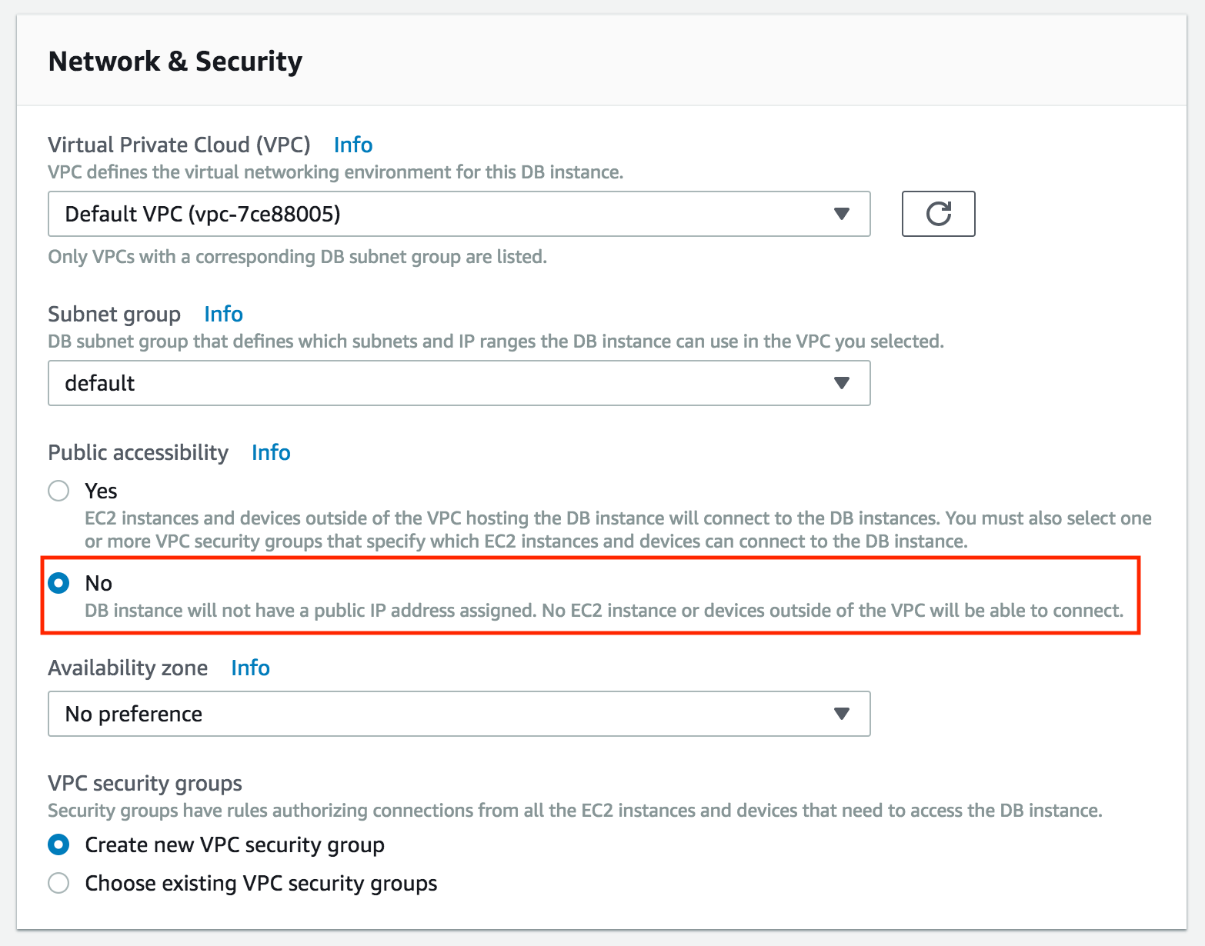Open the VPC Info link
Viewport: 1205px width, 946px height.
[x=352, y=145]
